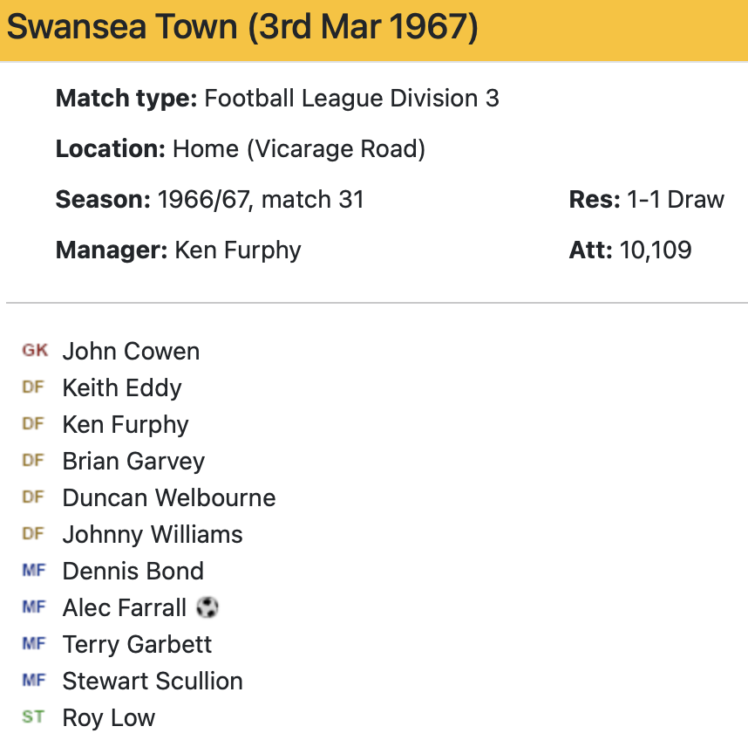Click the Vicarage Road location text
This screenshot has width=748, height=747.
tap(336, 149)
